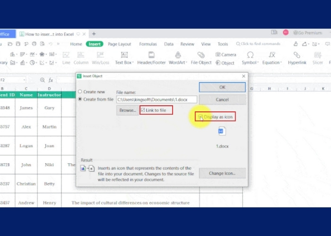Click the cell containing Martin
The width and height of the screenshot is (331, 236).
point(49,126)
